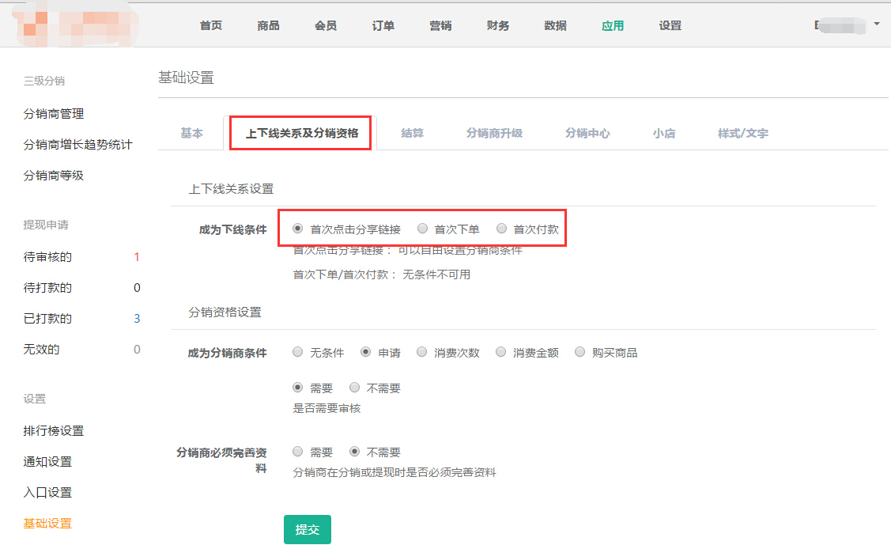Set review requirement to 不需要

tap(355, 388)
